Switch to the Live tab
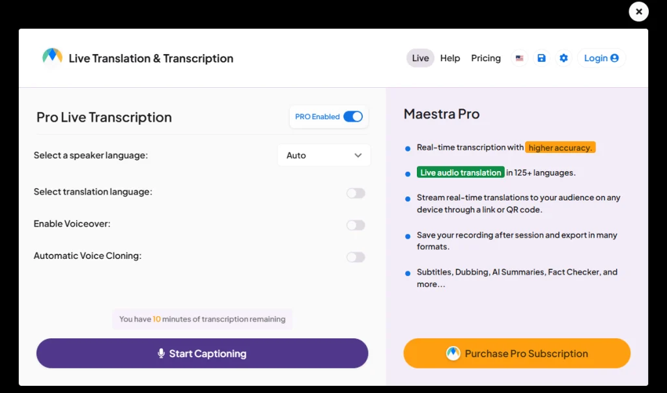Screen dimensions: 667x393 click(x=420, y=58)
